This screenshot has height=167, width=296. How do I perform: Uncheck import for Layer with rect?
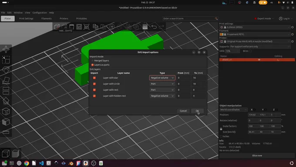(94, 90)
